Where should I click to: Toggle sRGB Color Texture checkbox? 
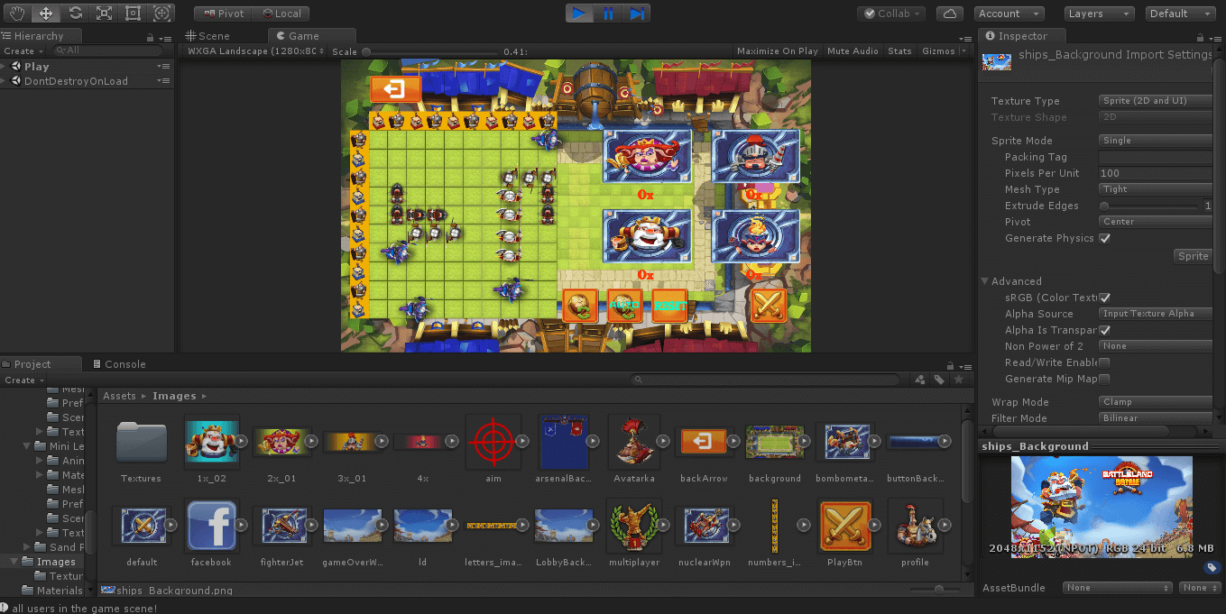(1104, 298)
